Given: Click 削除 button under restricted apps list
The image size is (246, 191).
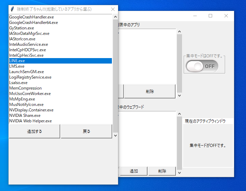Looking at the screenshot, I should point(150,92).
